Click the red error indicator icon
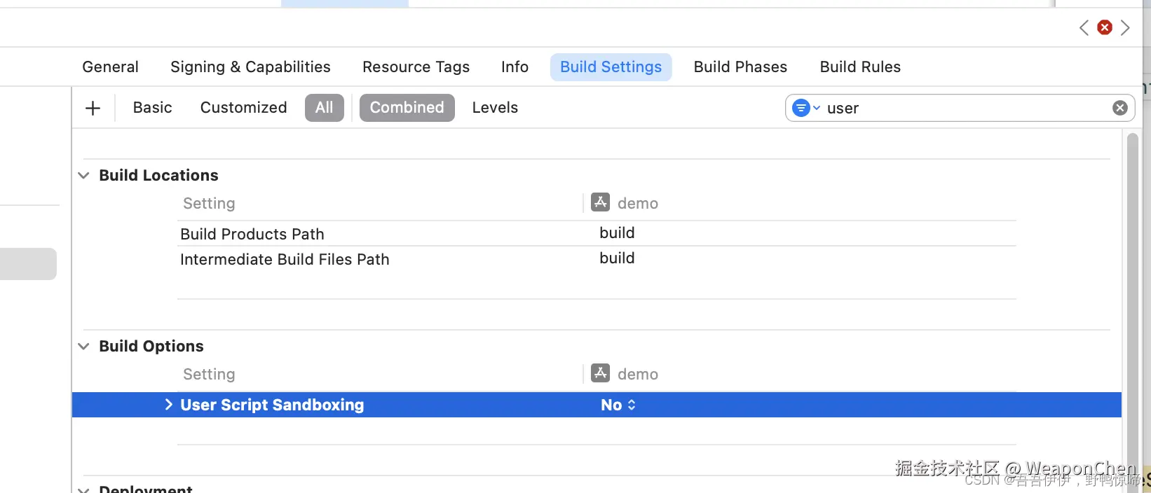 1105,27
